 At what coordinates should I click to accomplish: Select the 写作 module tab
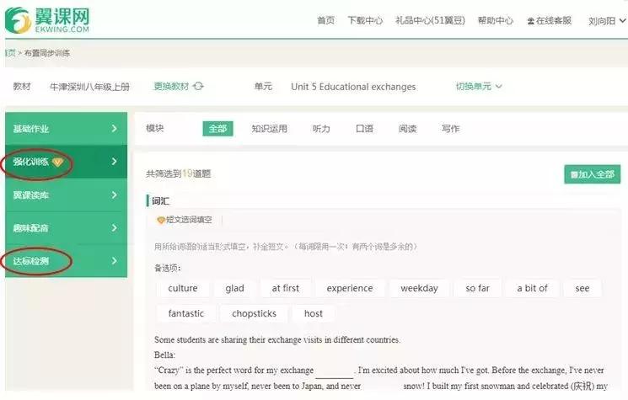451,128
